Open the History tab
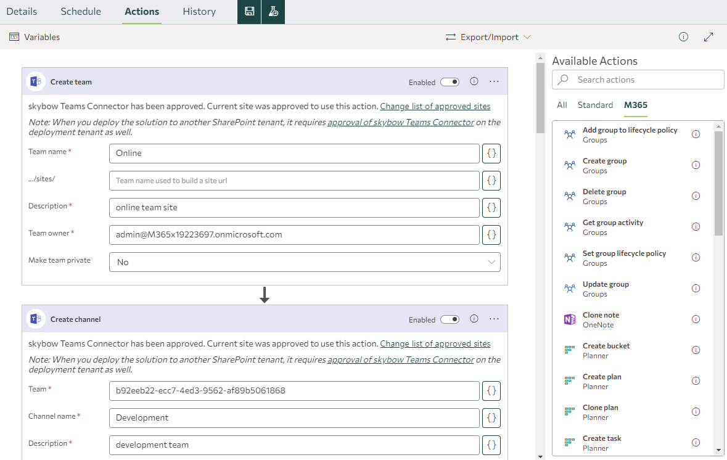This screenshot has height=460, width=727. tap(199, 12)
